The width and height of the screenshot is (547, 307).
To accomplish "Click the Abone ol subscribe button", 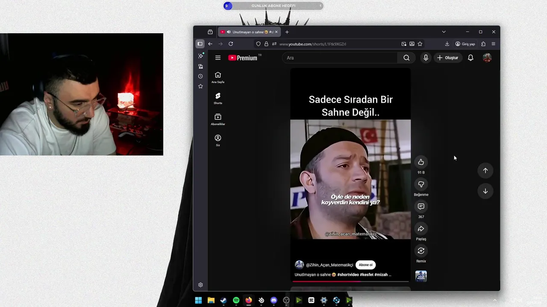I will click(365, 265).
